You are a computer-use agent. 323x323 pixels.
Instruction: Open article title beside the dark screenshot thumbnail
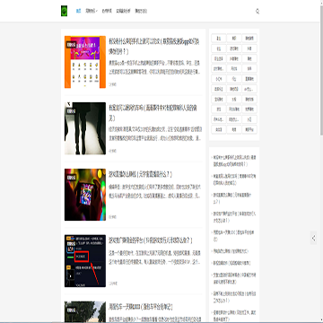pos(151,240)
